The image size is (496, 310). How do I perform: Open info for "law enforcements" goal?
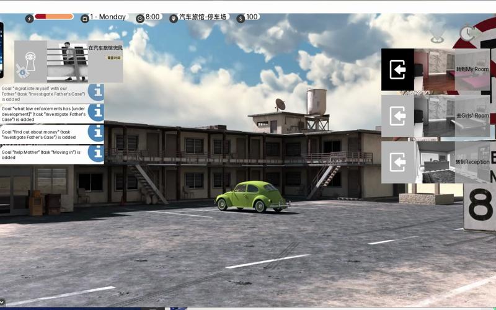pyautogui.click(x=95, y=112)
